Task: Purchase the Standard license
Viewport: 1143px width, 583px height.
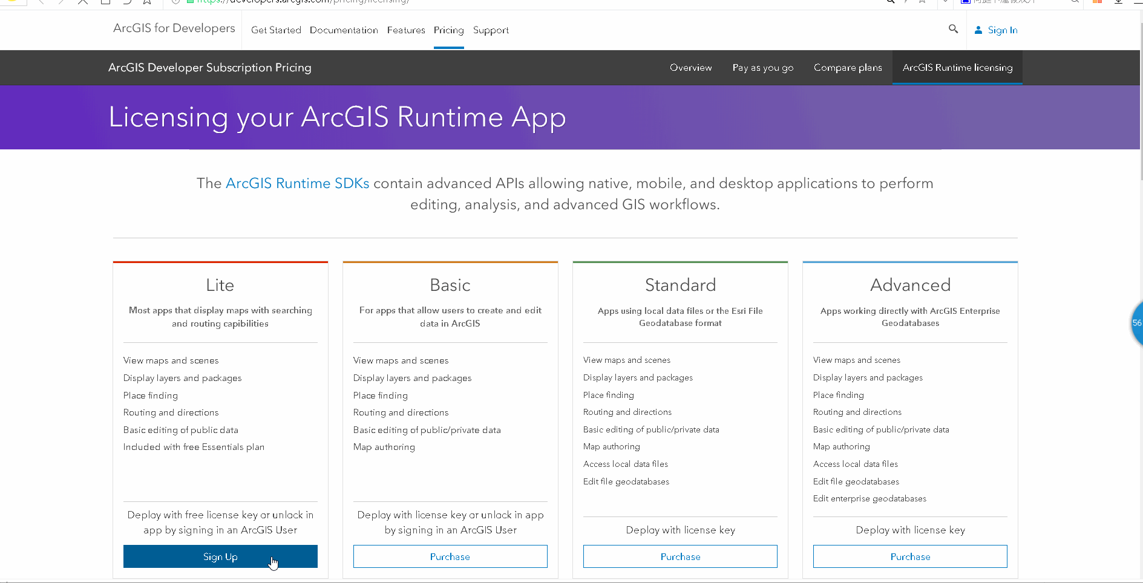Action: pos(680,556)
